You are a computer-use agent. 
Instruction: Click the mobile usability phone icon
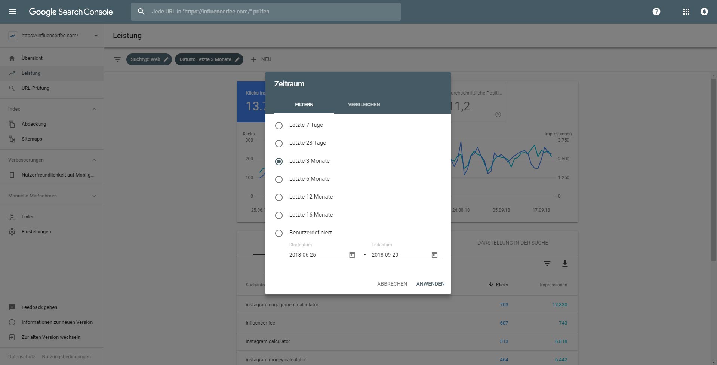(x=12, y=175)
